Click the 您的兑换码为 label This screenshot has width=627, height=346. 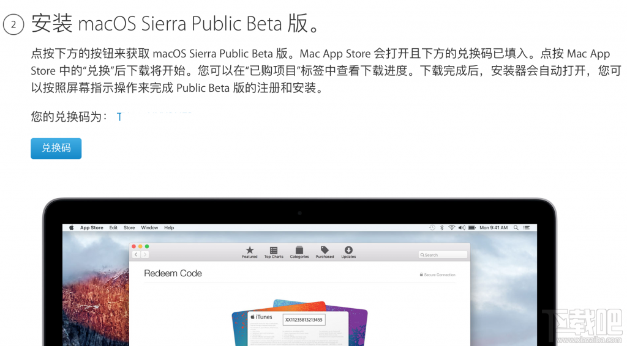[x=69, y=117]
